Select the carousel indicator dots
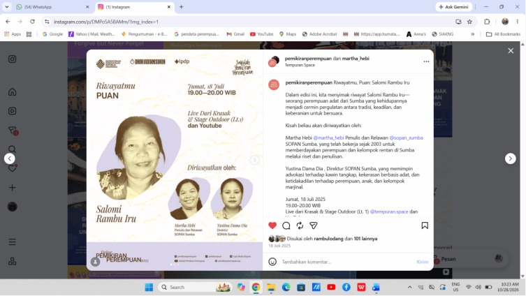 [175, 265]
